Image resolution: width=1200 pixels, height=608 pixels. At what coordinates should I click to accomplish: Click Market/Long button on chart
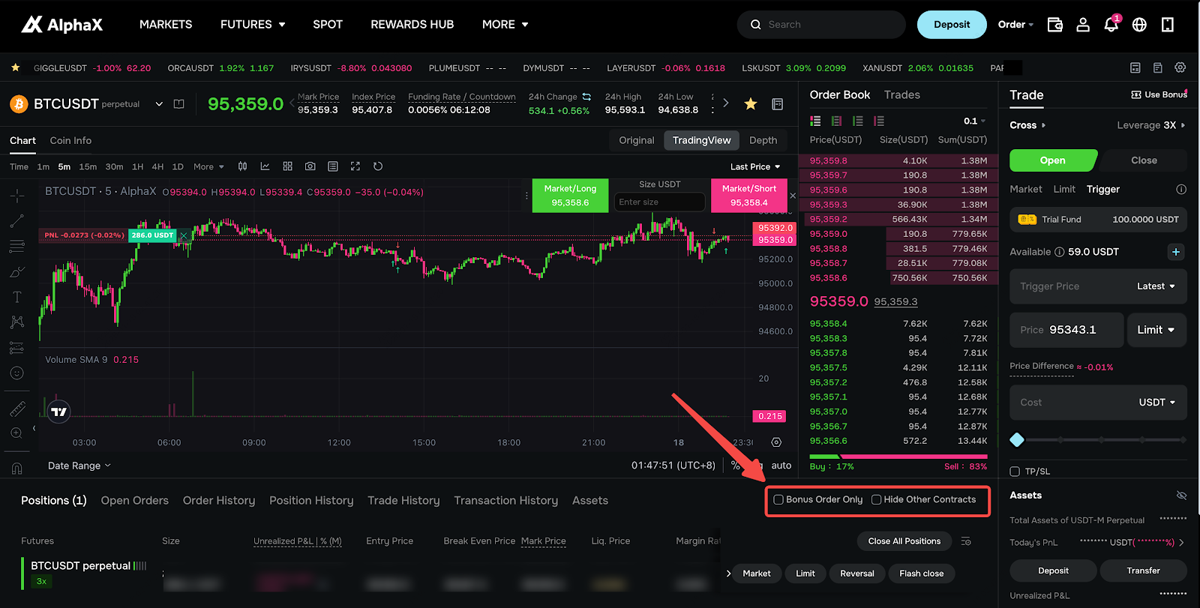click(570, 196)
